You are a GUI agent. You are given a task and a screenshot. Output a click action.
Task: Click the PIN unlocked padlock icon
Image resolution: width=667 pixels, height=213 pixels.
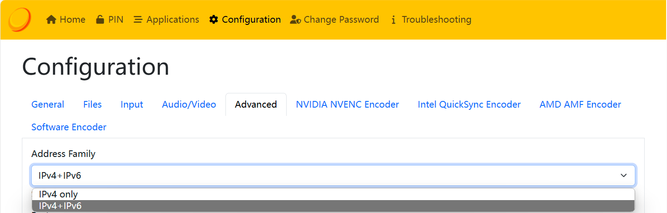click(x=100, y=20)
